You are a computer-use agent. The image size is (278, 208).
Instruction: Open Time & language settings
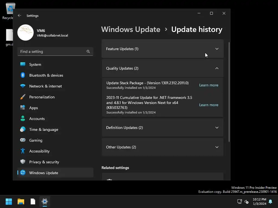click(x=55, y=129)
